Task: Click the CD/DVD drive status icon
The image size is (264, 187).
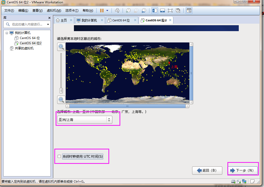Action: [239, 181]
